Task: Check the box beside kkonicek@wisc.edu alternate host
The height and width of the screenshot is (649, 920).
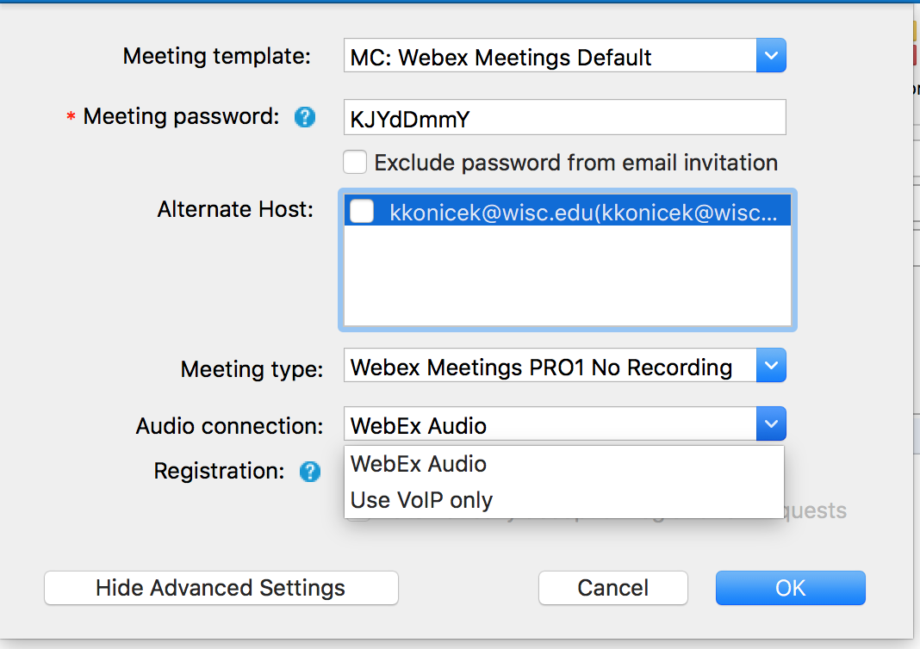Action: 362,211
